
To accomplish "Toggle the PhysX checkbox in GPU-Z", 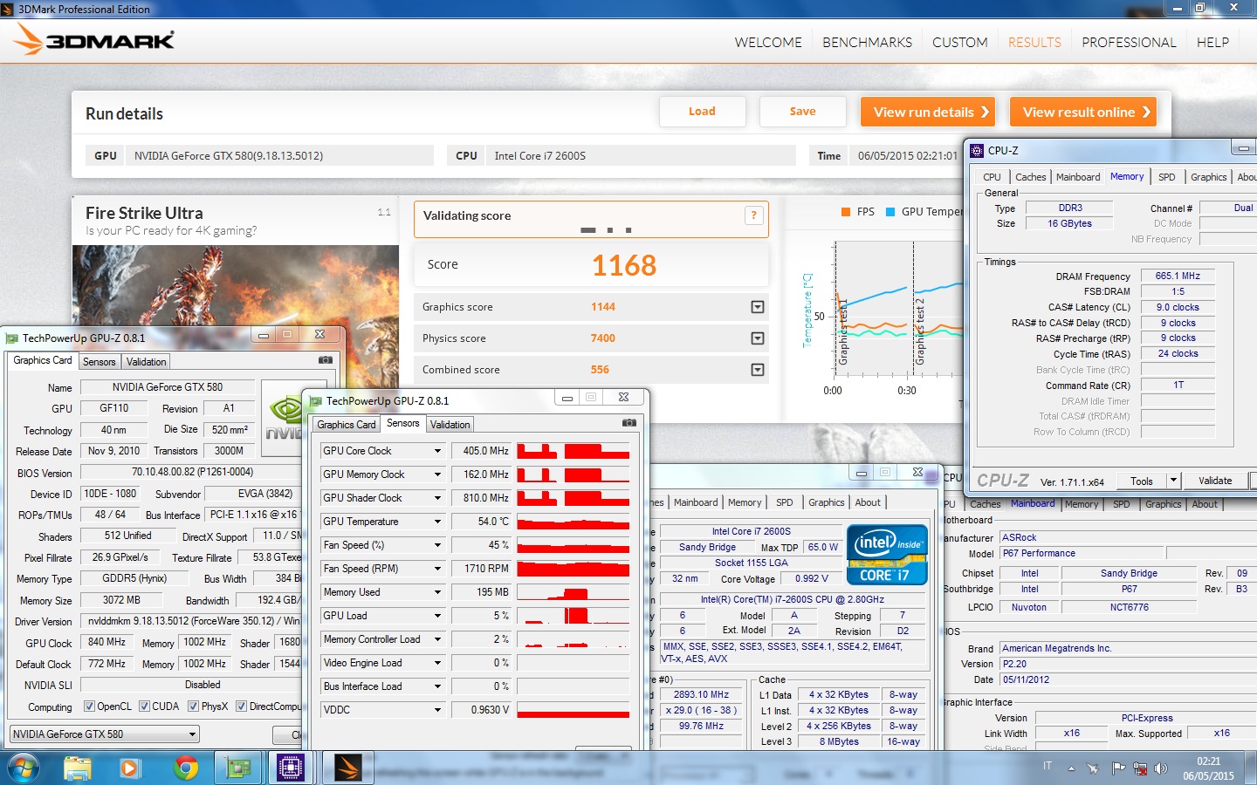I will (193, 706).
